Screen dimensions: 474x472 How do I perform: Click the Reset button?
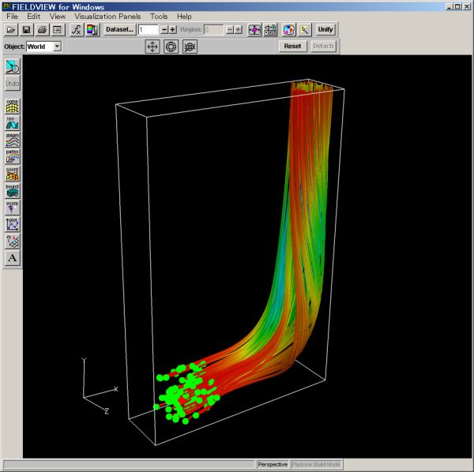pos(292,47)
